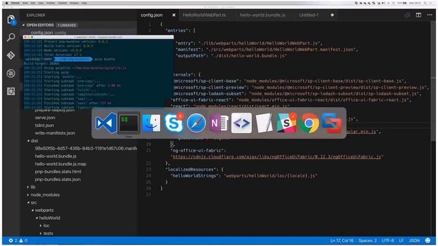
Task: Open the Extensions view in activity bar
Action: 11,91
